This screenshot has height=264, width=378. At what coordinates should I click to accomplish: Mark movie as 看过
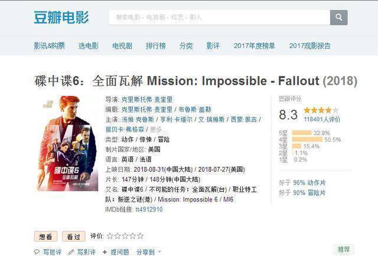(73, 236)
